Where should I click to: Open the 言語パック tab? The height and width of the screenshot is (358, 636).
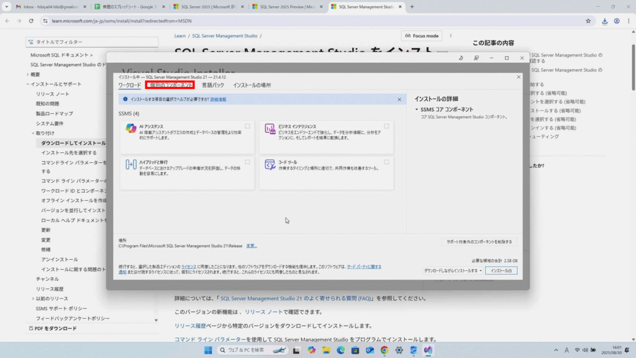[x=213, y=85]
